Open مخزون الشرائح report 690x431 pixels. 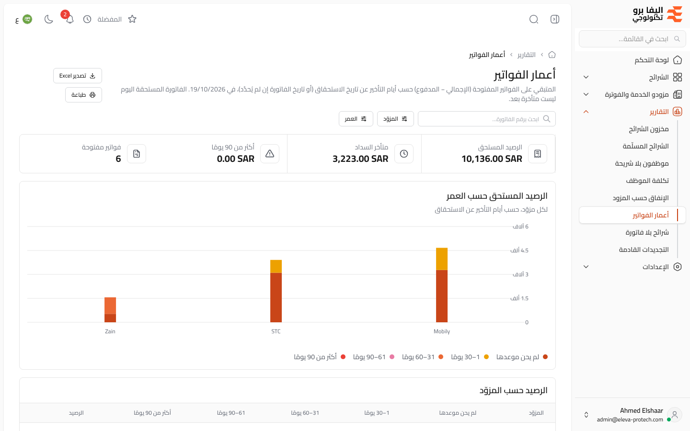click(x=649, y=129)
